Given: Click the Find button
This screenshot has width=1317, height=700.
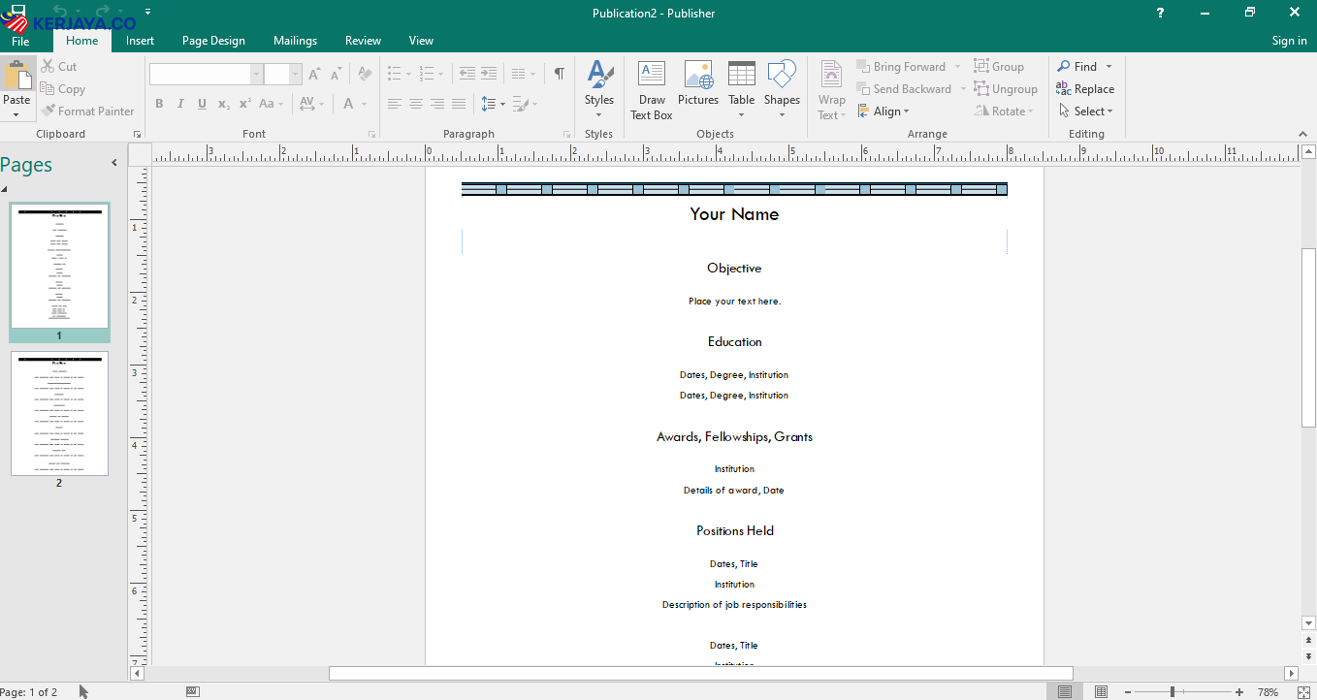Looking at the screenshot, I should pos(1077,66).
